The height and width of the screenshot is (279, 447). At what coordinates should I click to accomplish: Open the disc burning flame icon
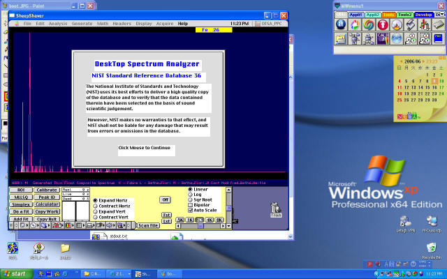click(397, 24)
